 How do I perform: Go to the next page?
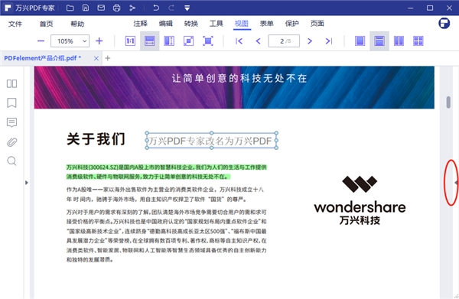(x=310, y=41)
